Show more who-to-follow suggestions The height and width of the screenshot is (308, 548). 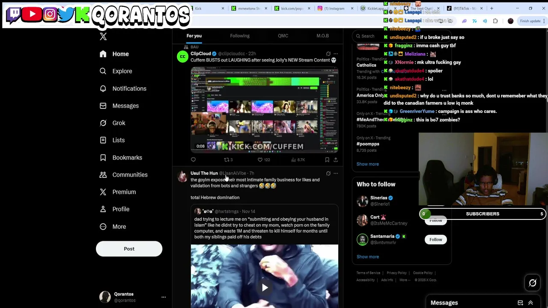pyautogui.click(x=367, y=257)
